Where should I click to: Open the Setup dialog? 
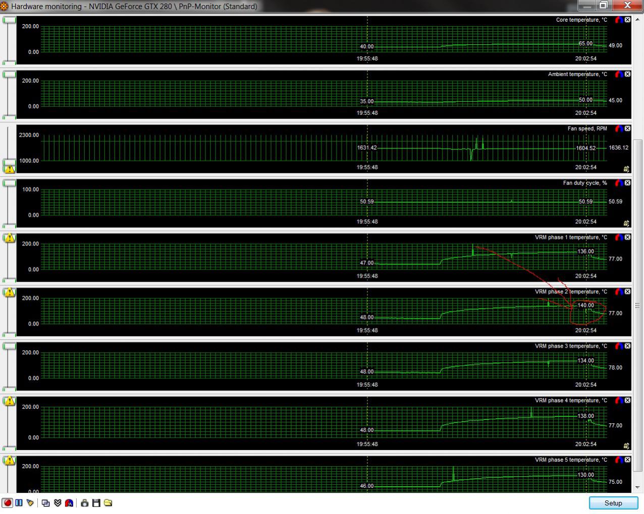613,503
